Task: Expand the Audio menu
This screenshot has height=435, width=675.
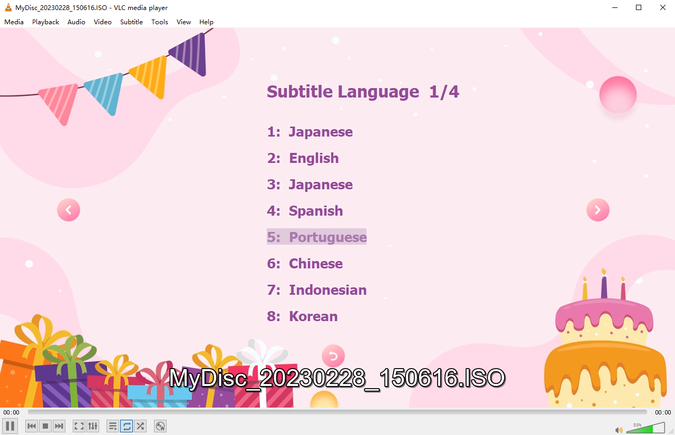Action: click(76, 22)
